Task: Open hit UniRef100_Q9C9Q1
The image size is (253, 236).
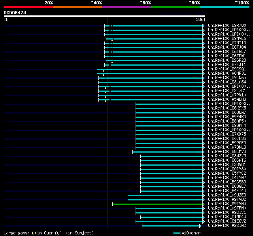Action: tap(227, 69)
